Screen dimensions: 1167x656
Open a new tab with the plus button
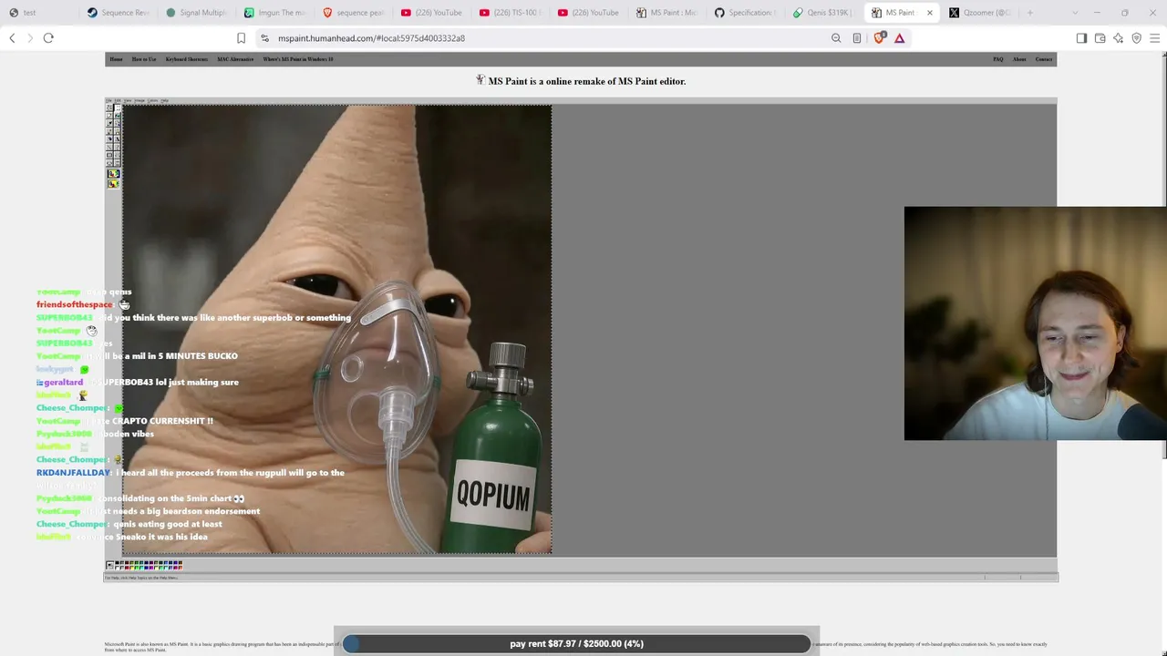coord(1030,13)
